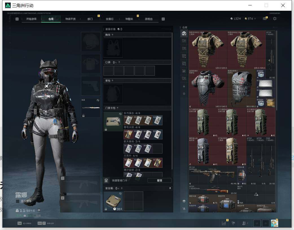Select the fourth expansion box in warehouse sidebar
This screenshot has width=294, height=230.
click(x=184, y=63)
